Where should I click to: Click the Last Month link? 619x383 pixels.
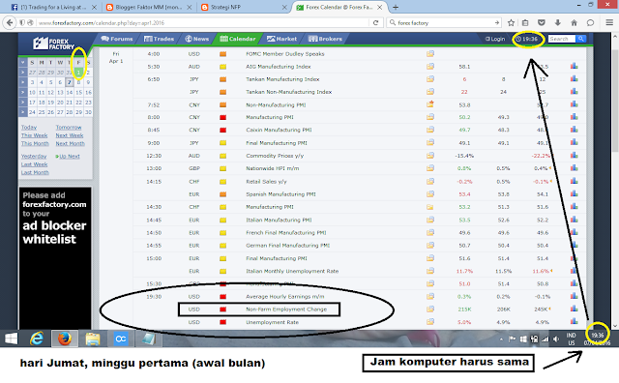click(x=35, y=172)
